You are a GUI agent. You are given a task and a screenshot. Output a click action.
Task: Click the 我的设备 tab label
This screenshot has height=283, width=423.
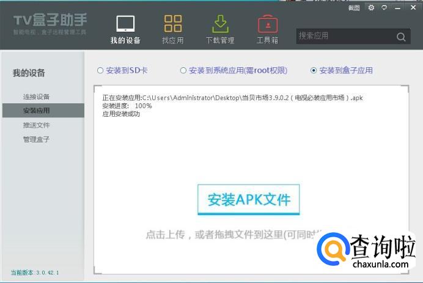click(125, 40)
